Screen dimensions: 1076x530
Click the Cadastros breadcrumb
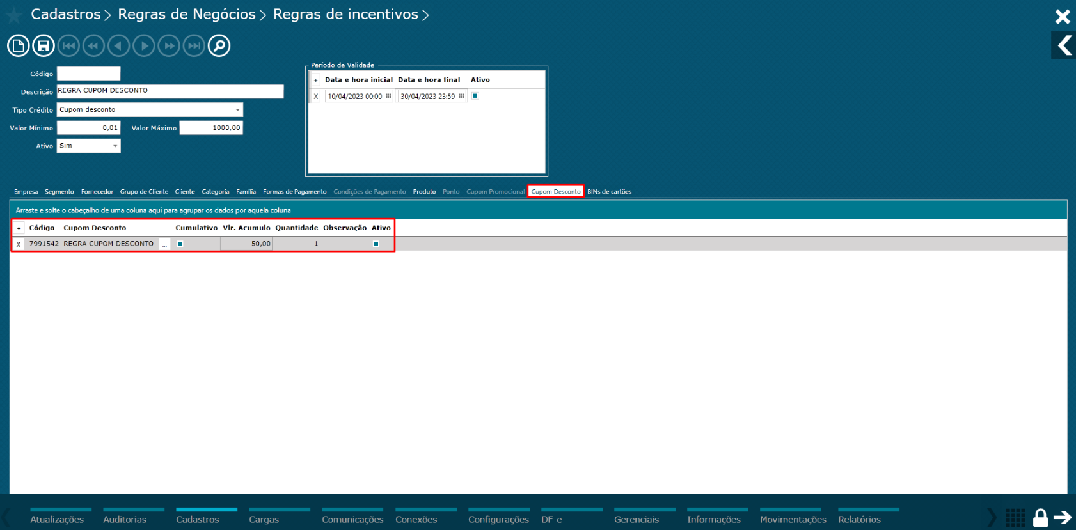(x=66, y=14)
